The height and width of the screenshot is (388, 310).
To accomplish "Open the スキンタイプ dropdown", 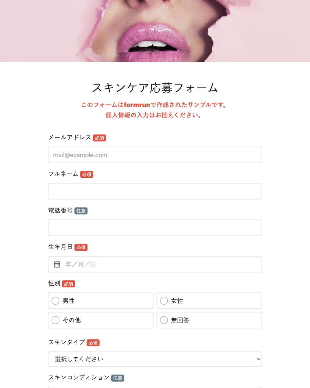I will pos(155,359).
